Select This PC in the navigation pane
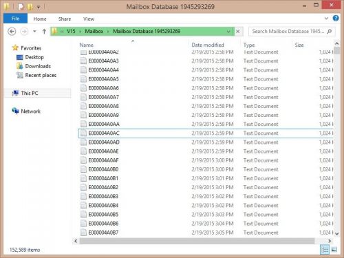The image size is (344, 258). [x=30, y=93]
